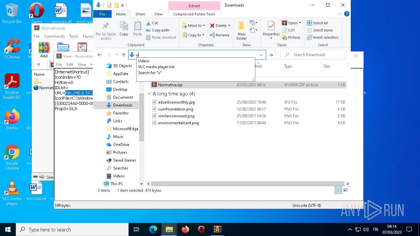
Task: Open the address bar history dropdown
Action: click(x=261, y=55)
